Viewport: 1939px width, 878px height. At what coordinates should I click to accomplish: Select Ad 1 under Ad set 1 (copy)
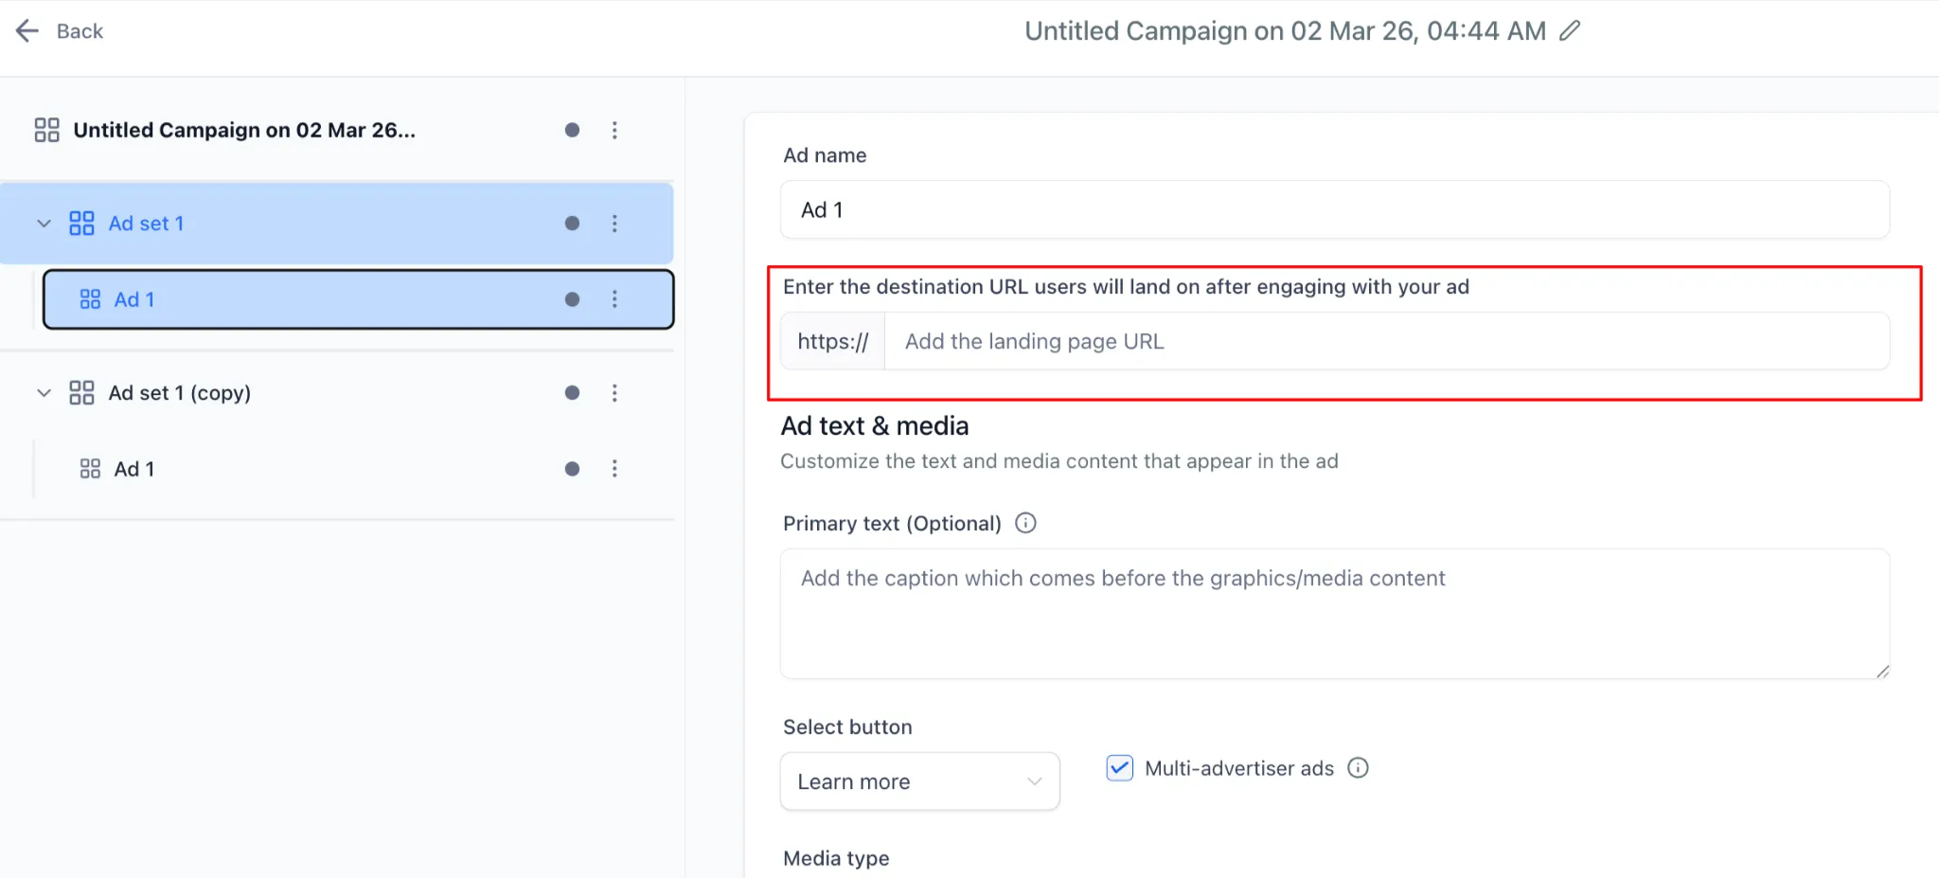coord(133,468)
